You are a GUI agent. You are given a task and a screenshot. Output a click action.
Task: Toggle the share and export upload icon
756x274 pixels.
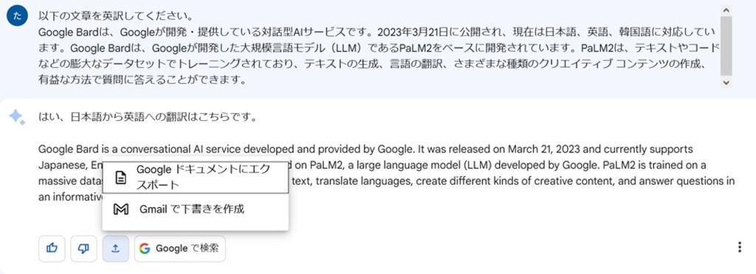tap(116, 248)
